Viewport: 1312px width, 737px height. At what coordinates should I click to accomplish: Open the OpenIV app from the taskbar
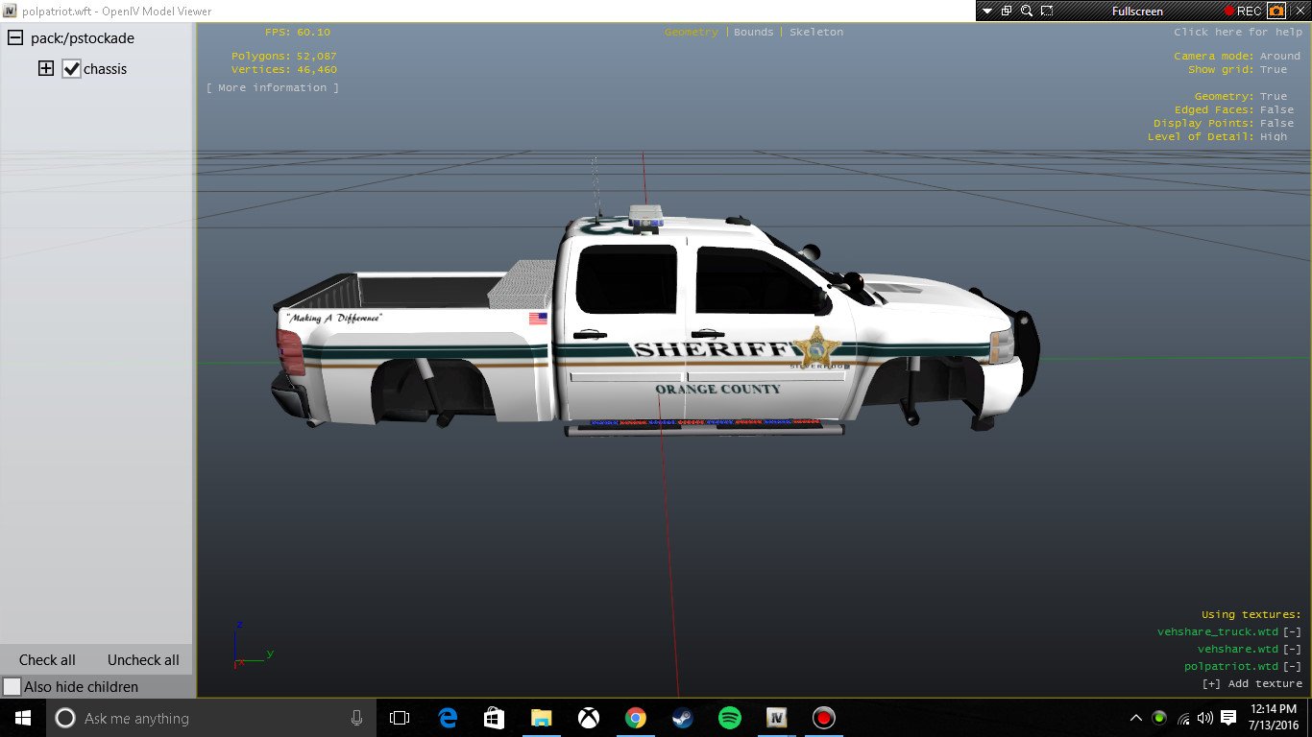[x=776, y=718]
